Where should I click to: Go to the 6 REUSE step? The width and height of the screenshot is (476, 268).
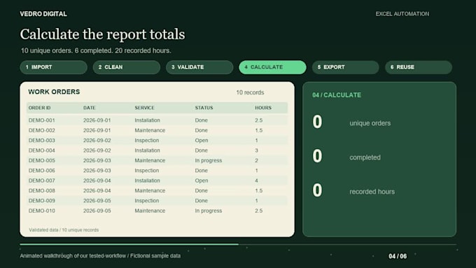point(419,67)
